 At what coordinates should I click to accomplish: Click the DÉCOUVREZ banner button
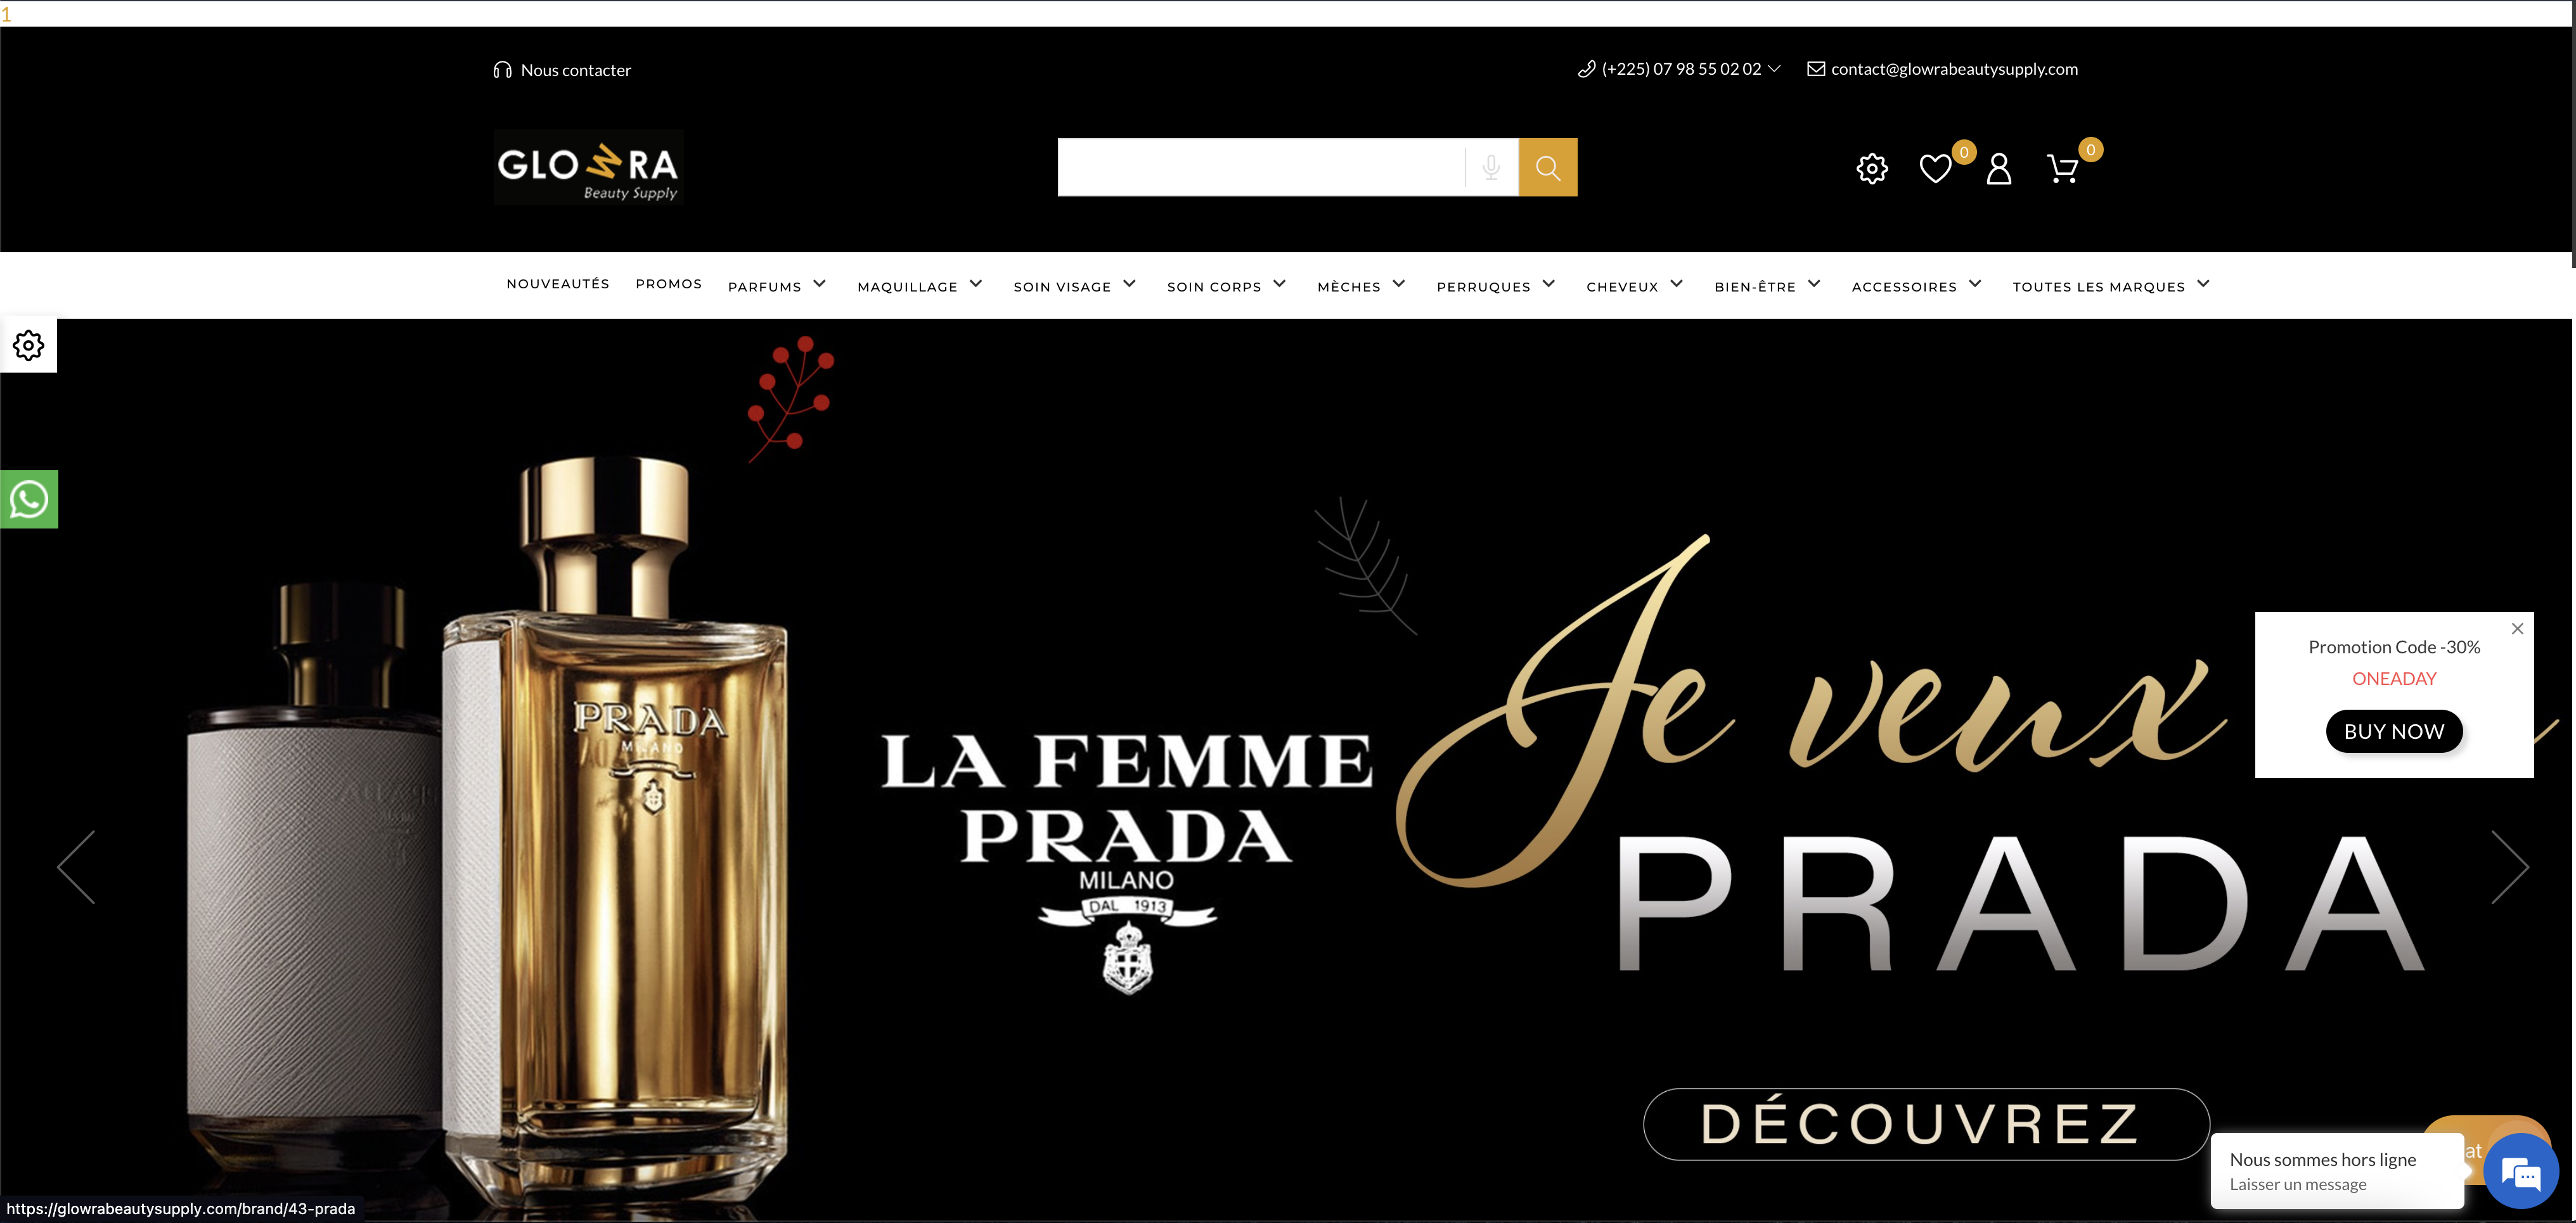pyautogui.click(x=1926, y=1124)
